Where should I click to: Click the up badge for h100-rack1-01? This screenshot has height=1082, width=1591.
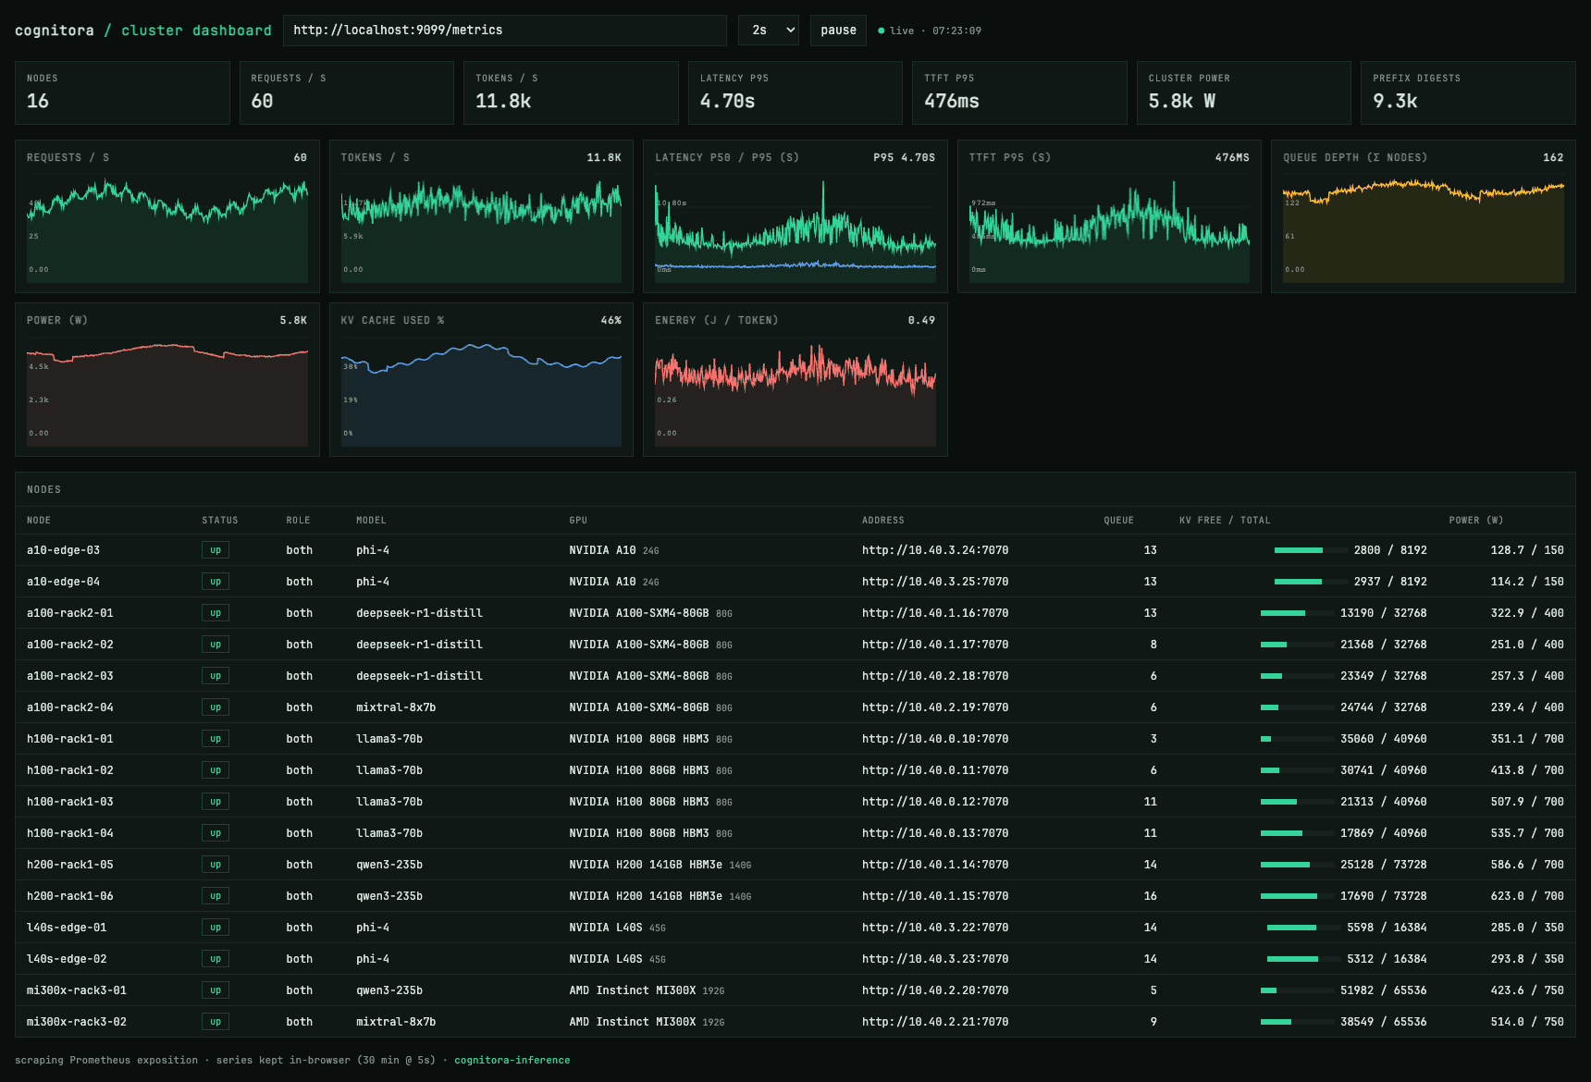coord(216,739)
